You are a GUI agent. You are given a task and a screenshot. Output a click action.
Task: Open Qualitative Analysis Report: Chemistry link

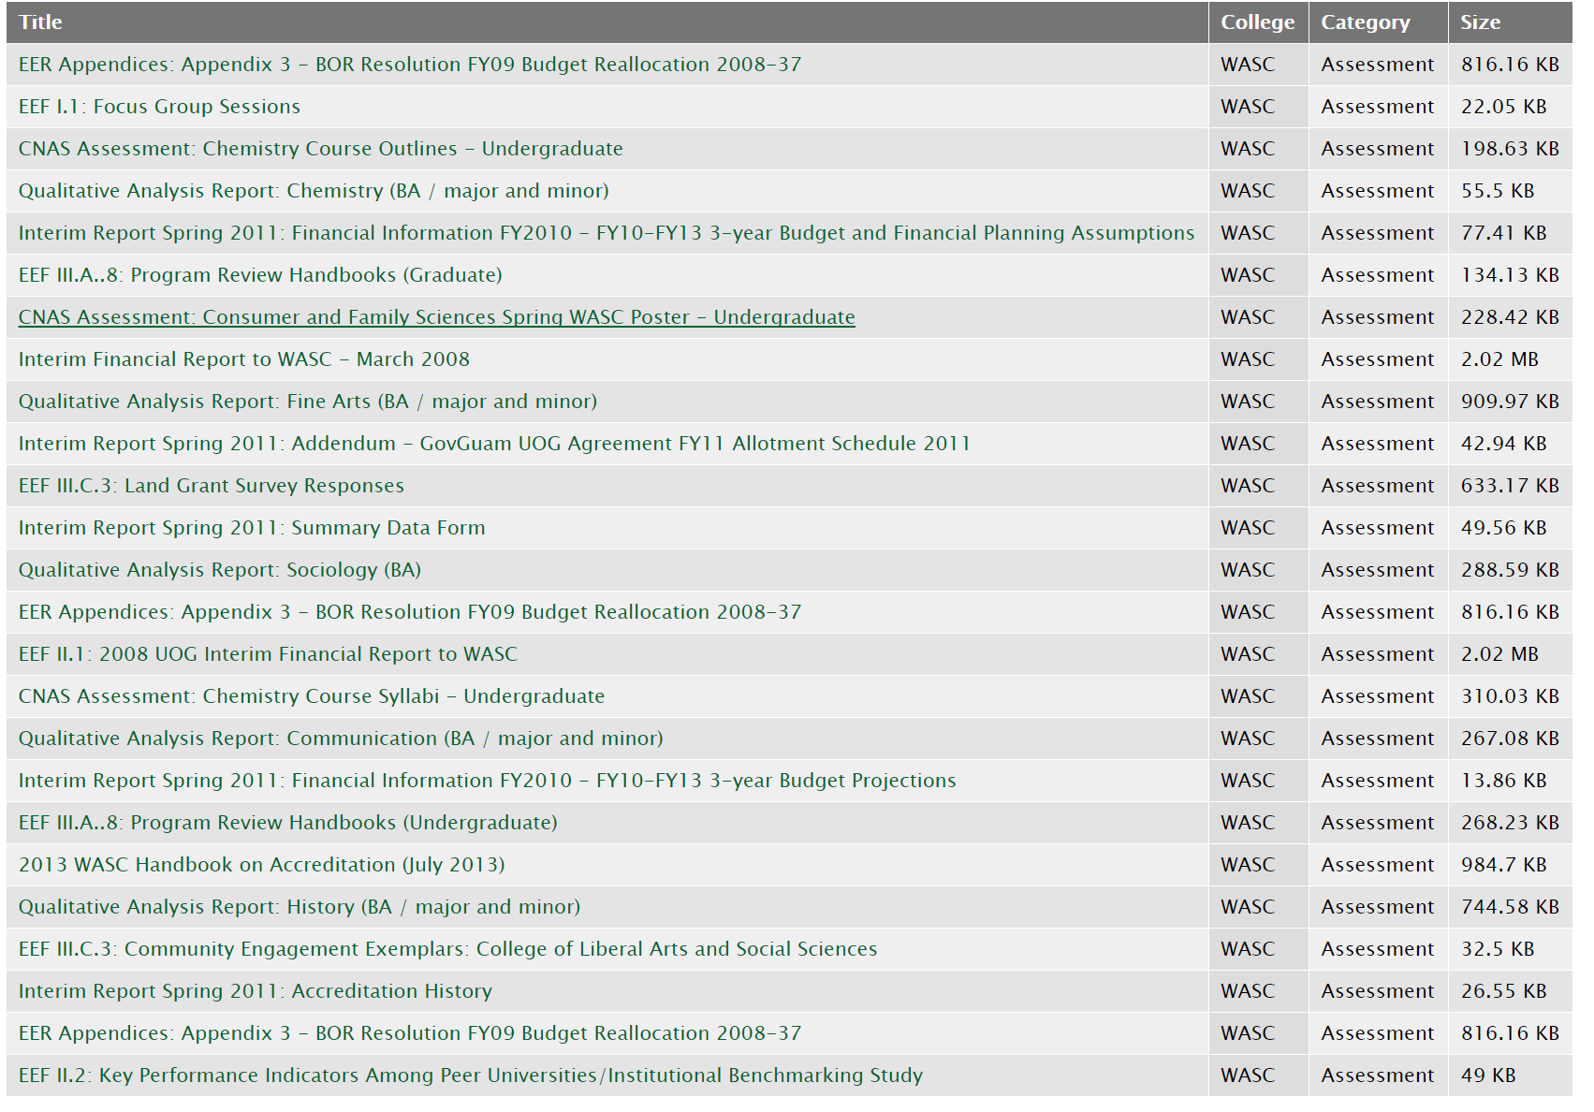click(x=314, y=191)
